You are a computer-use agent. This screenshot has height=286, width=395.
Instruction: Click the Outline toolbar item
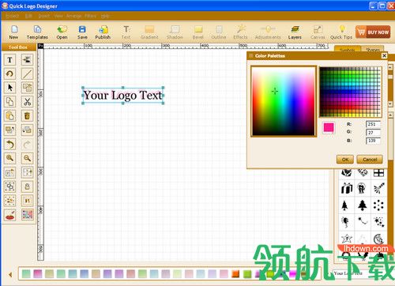click(x=219, y=32)
